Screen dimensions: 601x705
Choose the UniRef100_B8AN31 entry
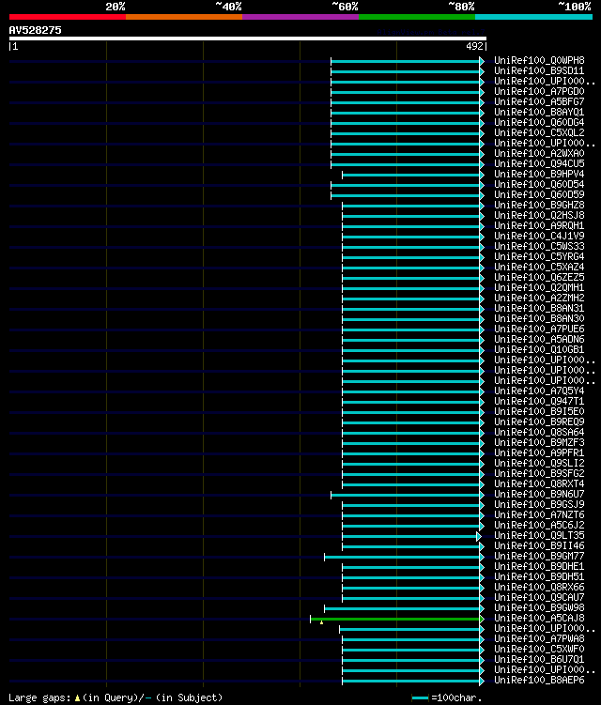click(539, 309)
